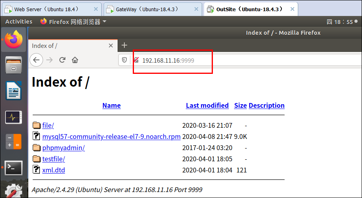Sort listing by the Description column
The width and height of the screenshot is (362, 198).
click(x=267, y=105)
